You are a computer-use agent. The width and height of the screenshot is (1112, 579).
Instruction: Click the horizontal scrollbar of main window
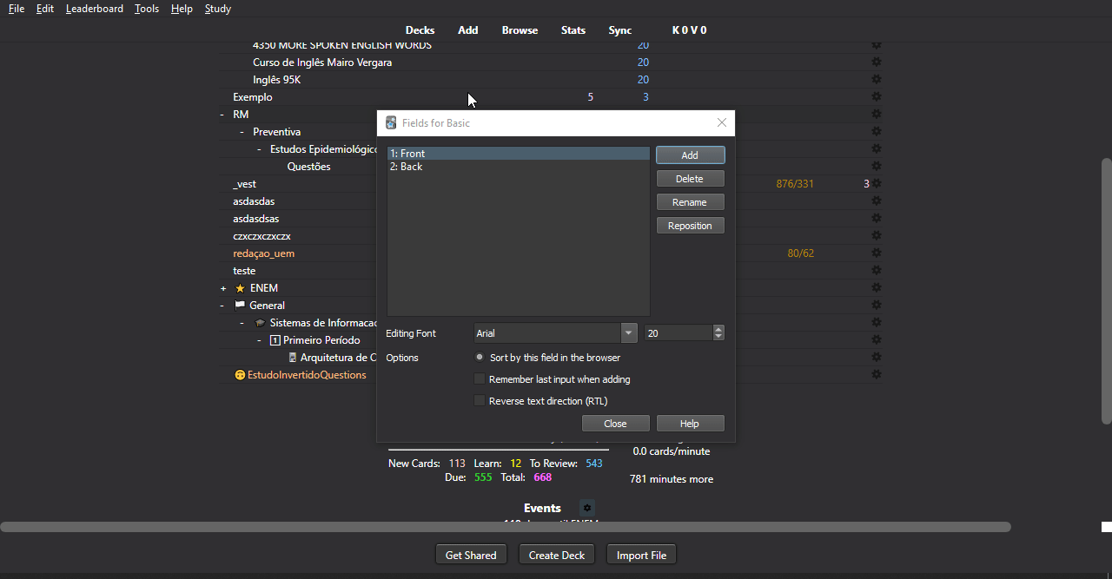tap(506, 527)
